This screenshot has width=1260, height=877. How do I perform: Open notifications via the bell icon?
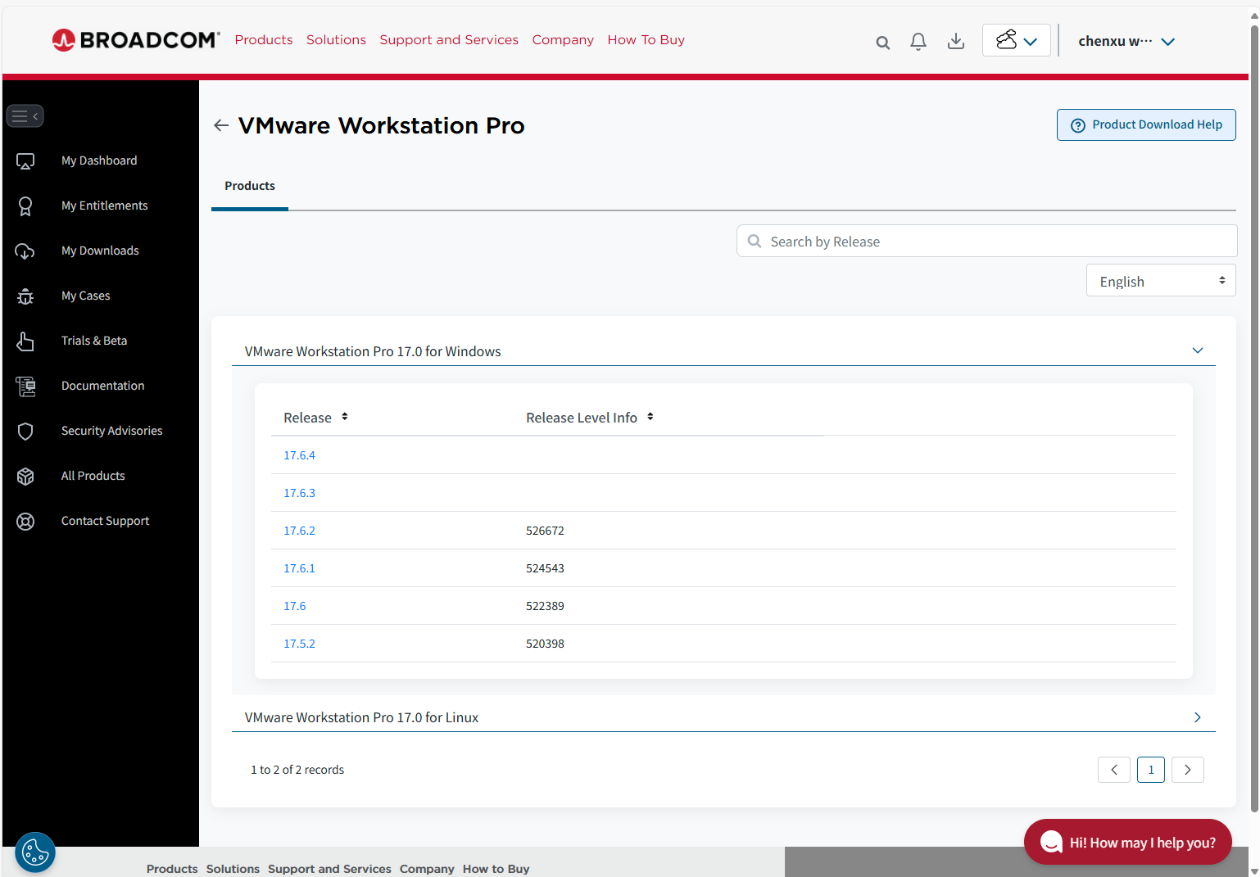[x=918, y=41]
